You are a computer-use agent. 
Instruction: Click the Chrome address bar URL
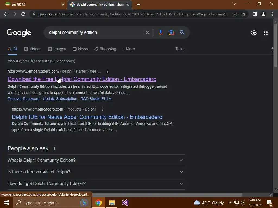(133, 14)
